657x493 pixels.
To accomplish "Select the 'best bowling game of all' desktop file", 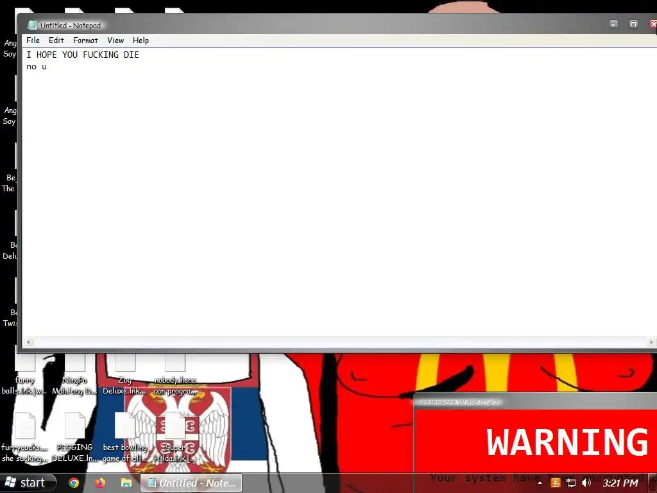I will pos(125,437).
